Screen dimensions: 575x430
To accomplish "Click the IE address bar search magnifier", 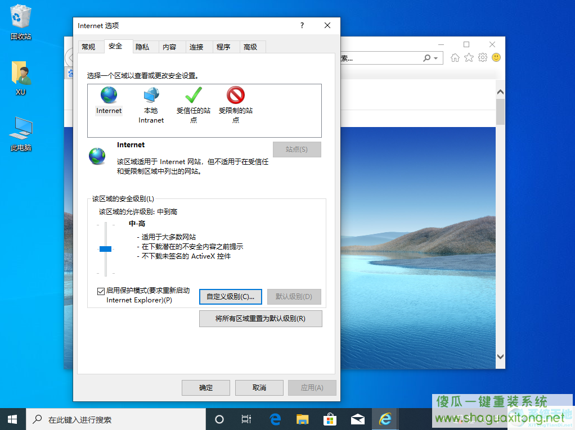I will pyautogui.click(x=427, y=58).
